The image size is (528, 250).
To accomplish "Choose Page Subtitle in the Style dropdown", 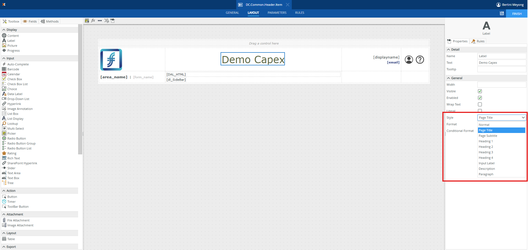I will point(488,136).
